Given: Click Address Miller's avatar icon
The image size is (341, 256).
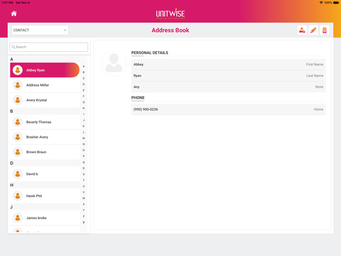Looking at the screenshot, I should (18, 85).
